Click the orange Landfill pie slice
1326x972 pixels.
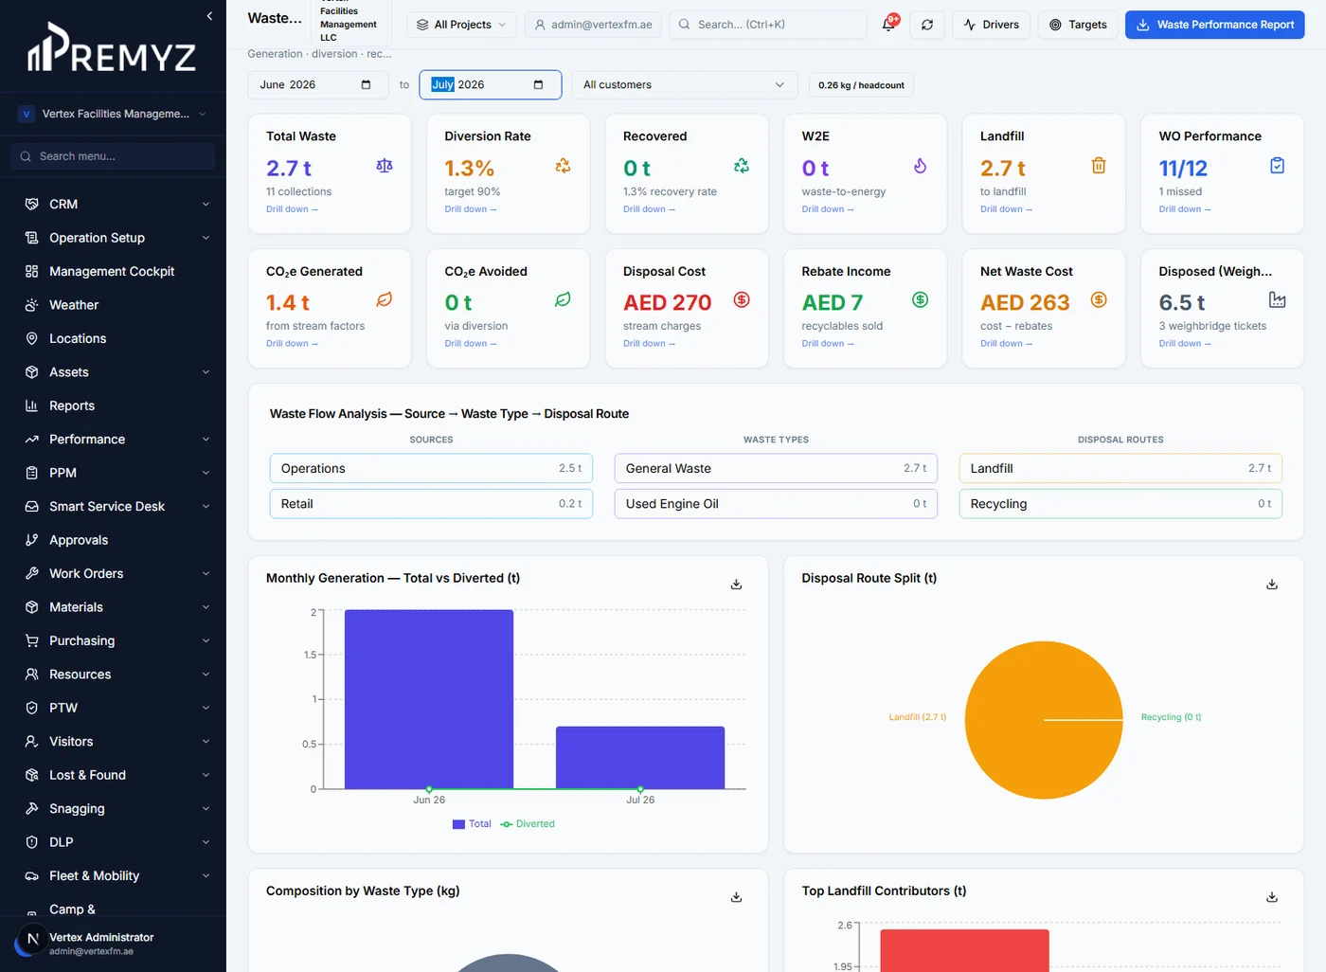tap(1043, 720)
